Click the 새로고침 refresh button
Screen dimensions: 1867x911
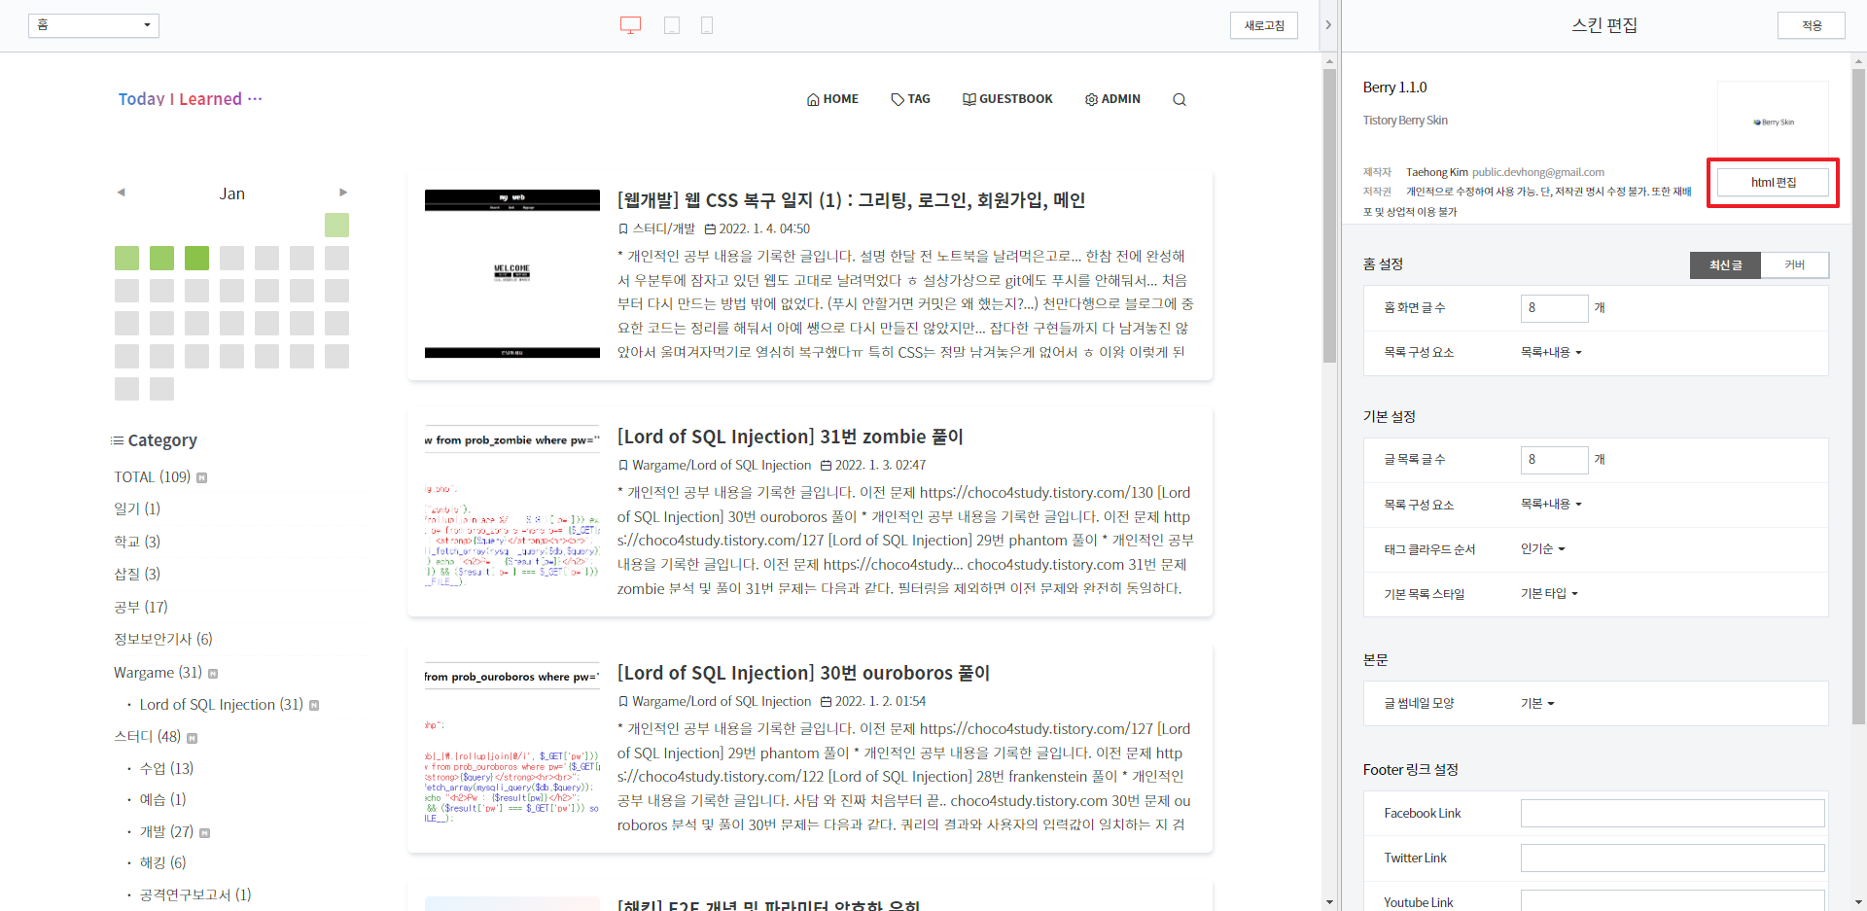click(1264, 25)
